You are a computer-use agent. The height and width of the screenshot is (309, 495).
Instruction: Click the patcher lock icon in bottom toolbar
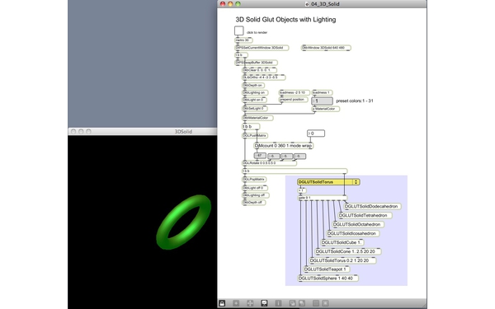[x=222, y=303]
